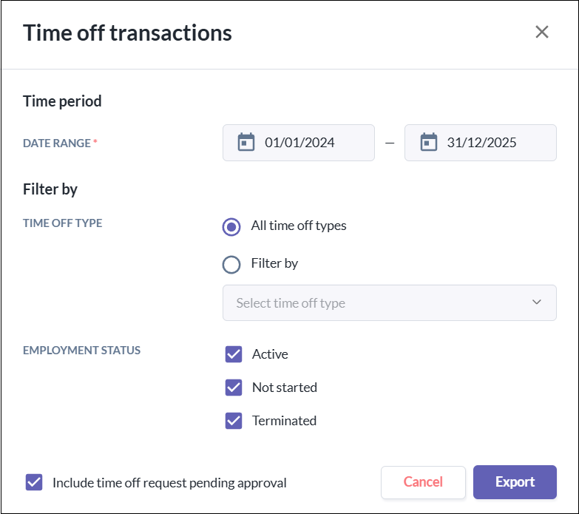Uncheck the Terminated status checkbox
579x514 pixels.
[x=234, y=421]
